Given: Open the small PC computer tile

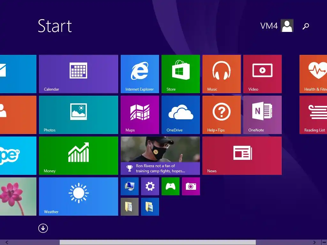Looking at the screenshot, I should click(x=130, y=186).
